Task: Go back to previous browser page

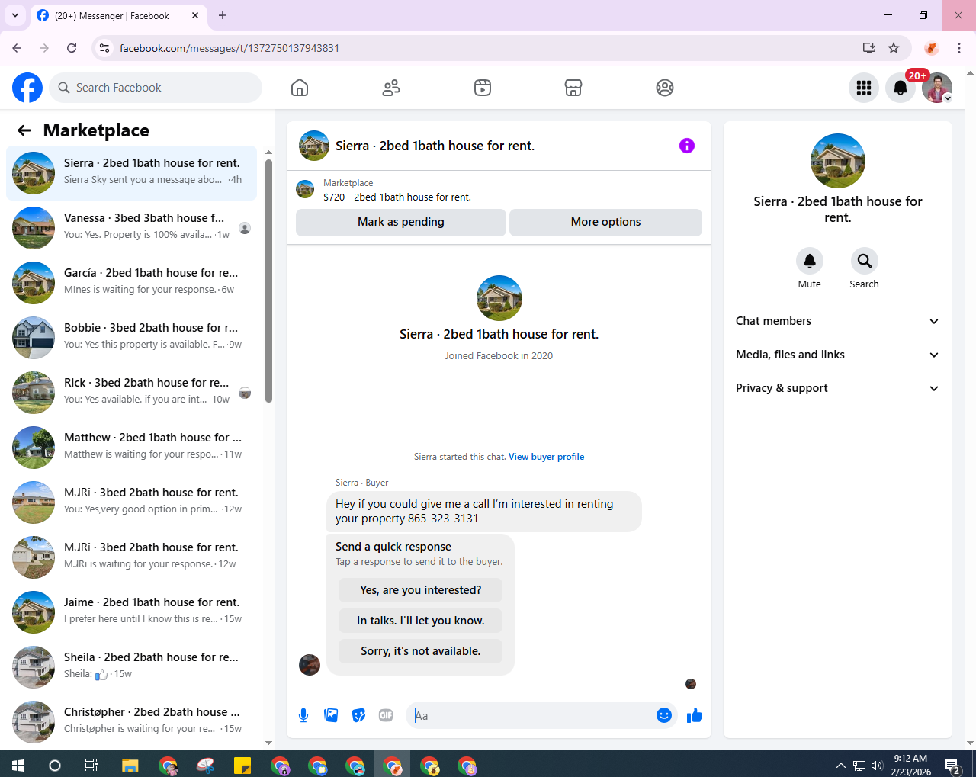Action: 17,48
